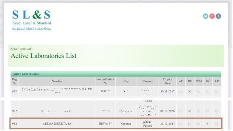Toggle RF checkbox for row 922

point(190,111)
